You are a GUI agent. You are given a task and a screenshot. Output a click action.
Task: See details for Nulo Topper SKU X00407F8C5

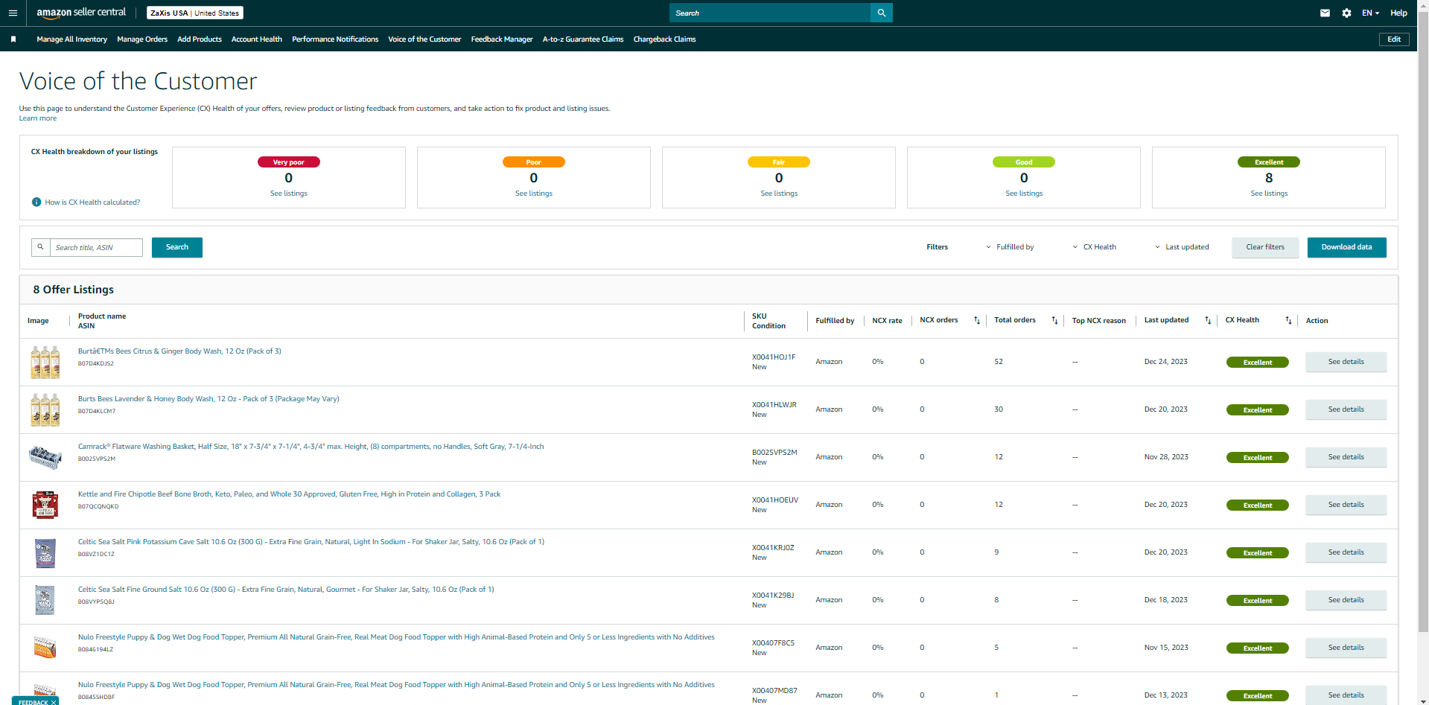1346,648
